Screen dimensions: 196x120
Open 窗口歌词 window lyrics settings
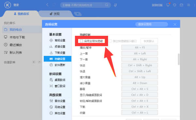click(57, 86)
